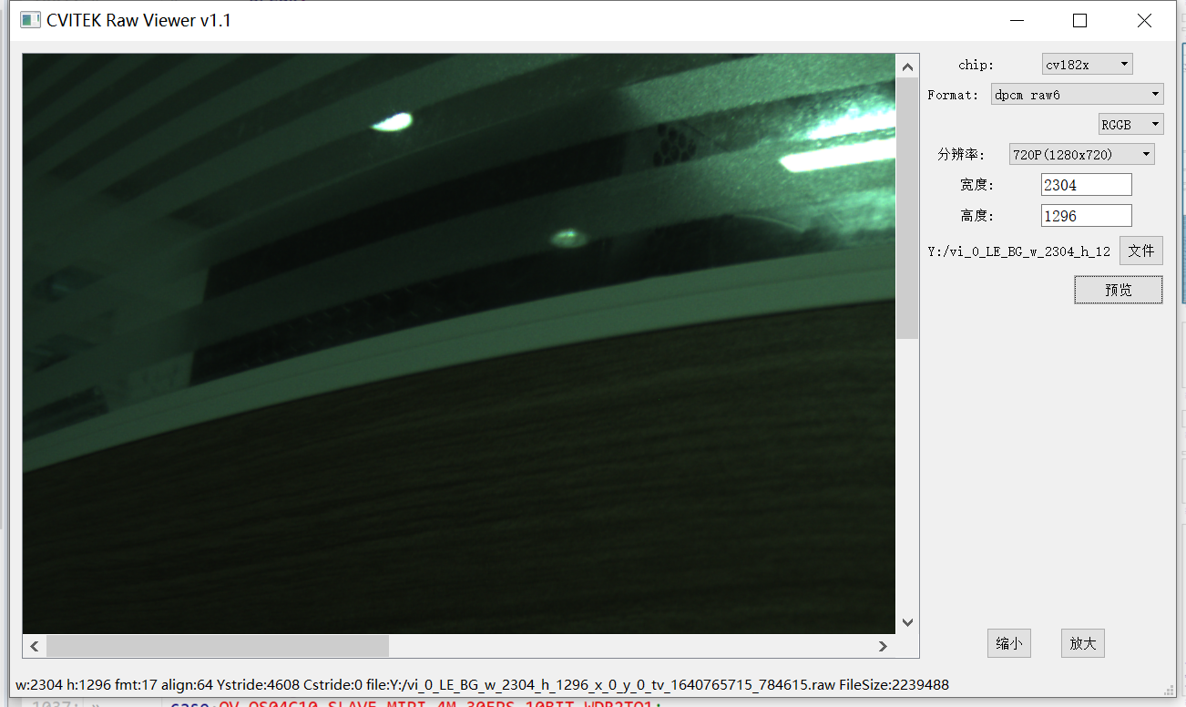
Task: Click the 预览 preview button
Action: [1118, 289]
